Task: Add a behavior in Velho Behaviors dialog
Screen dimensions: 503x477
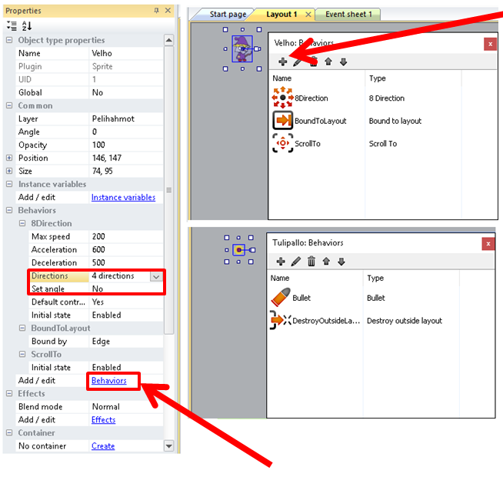Action: 282,62
